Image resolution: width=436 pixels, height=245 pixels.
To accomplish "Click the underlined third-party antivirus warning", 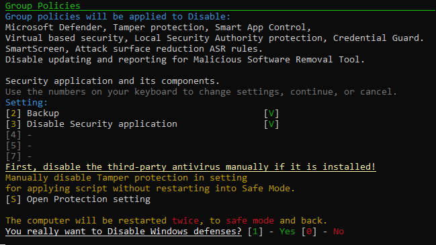I will click(191, 167).
